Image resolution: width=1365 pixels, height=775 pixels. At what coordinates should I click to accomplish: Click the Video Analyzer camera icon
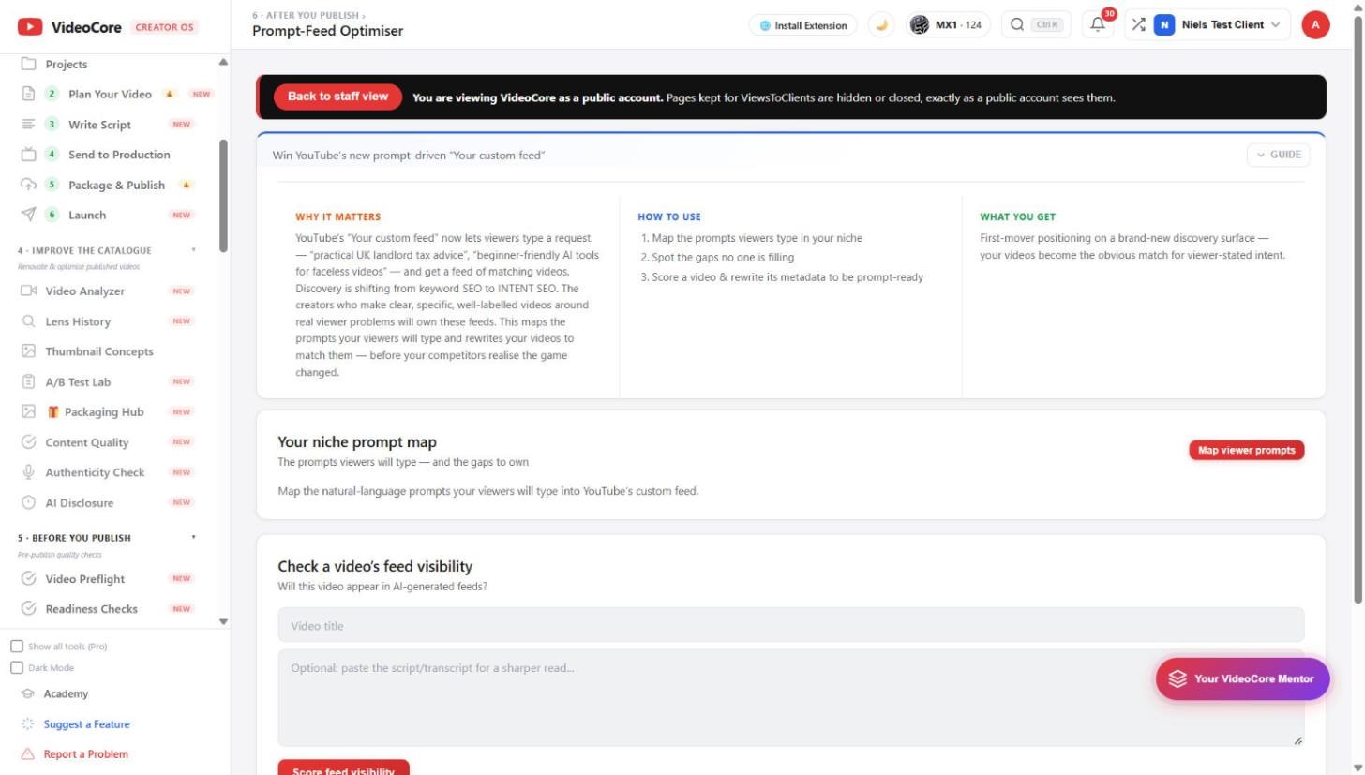click(x=28, y=291)
